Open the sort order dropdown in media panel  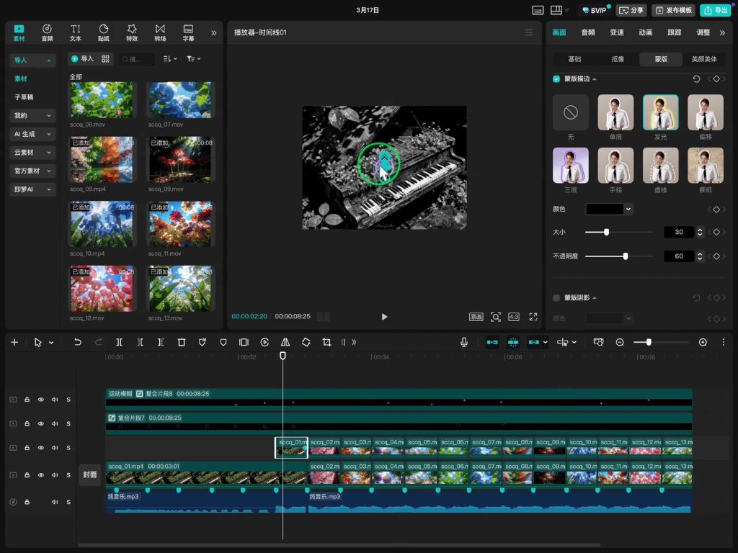(x=170, y=59)
